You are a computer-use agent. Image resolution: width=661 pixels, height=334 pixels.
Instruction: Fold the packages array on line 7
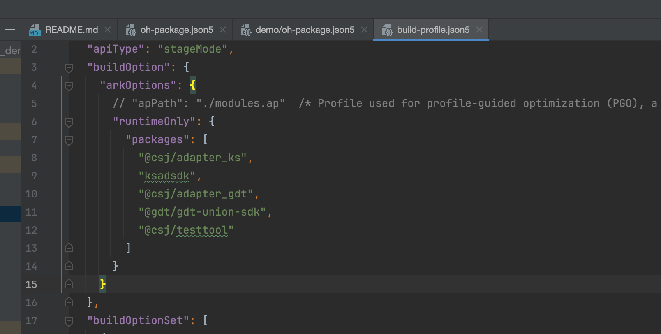[69, 140]
